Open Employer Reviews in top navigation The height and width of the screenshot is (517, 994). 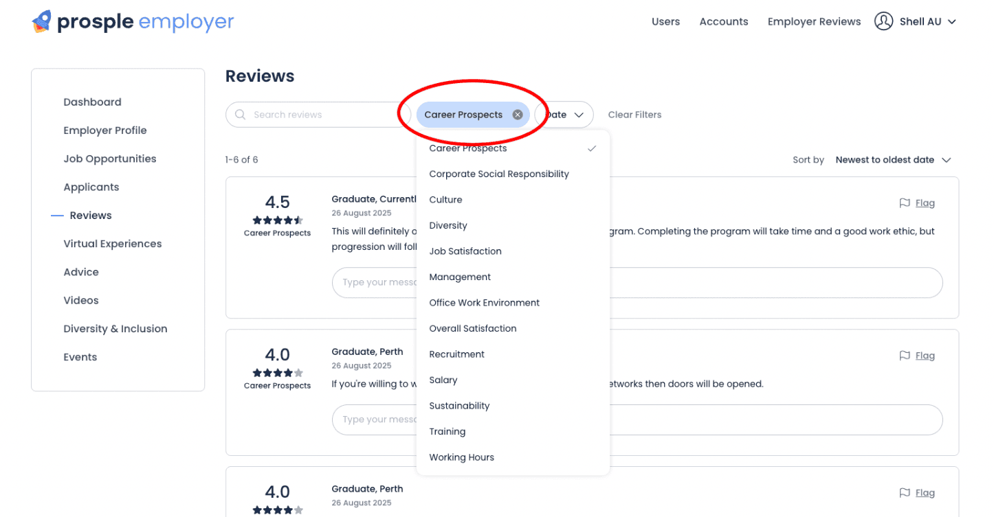[x=814, y=22]
